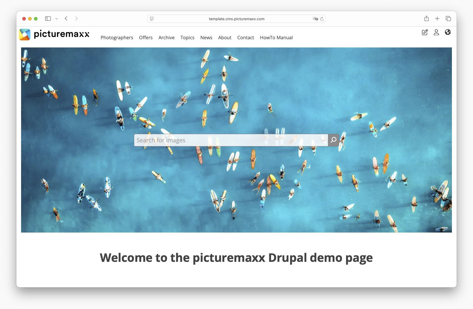Viewport: 473px width, 309px height.
Task: Open the content editing pencil icon
Action: 425,33
